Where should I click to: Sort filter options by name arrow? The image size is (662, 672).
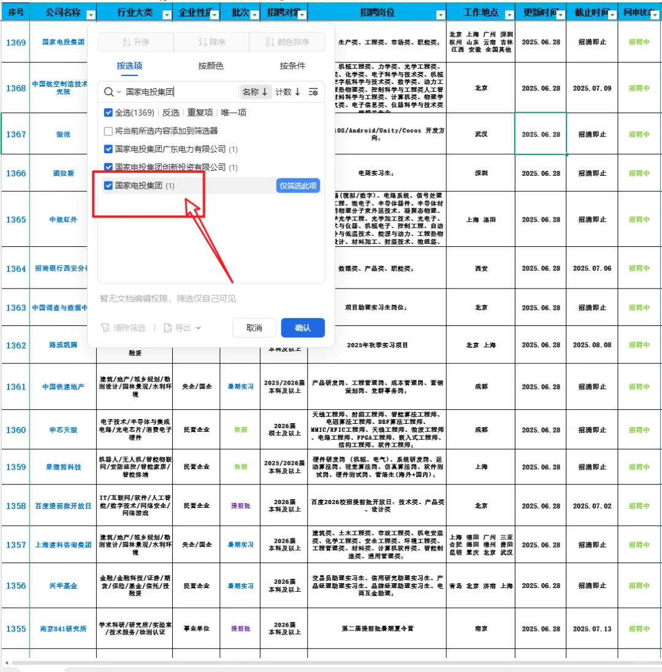click(x=265, y=92)
